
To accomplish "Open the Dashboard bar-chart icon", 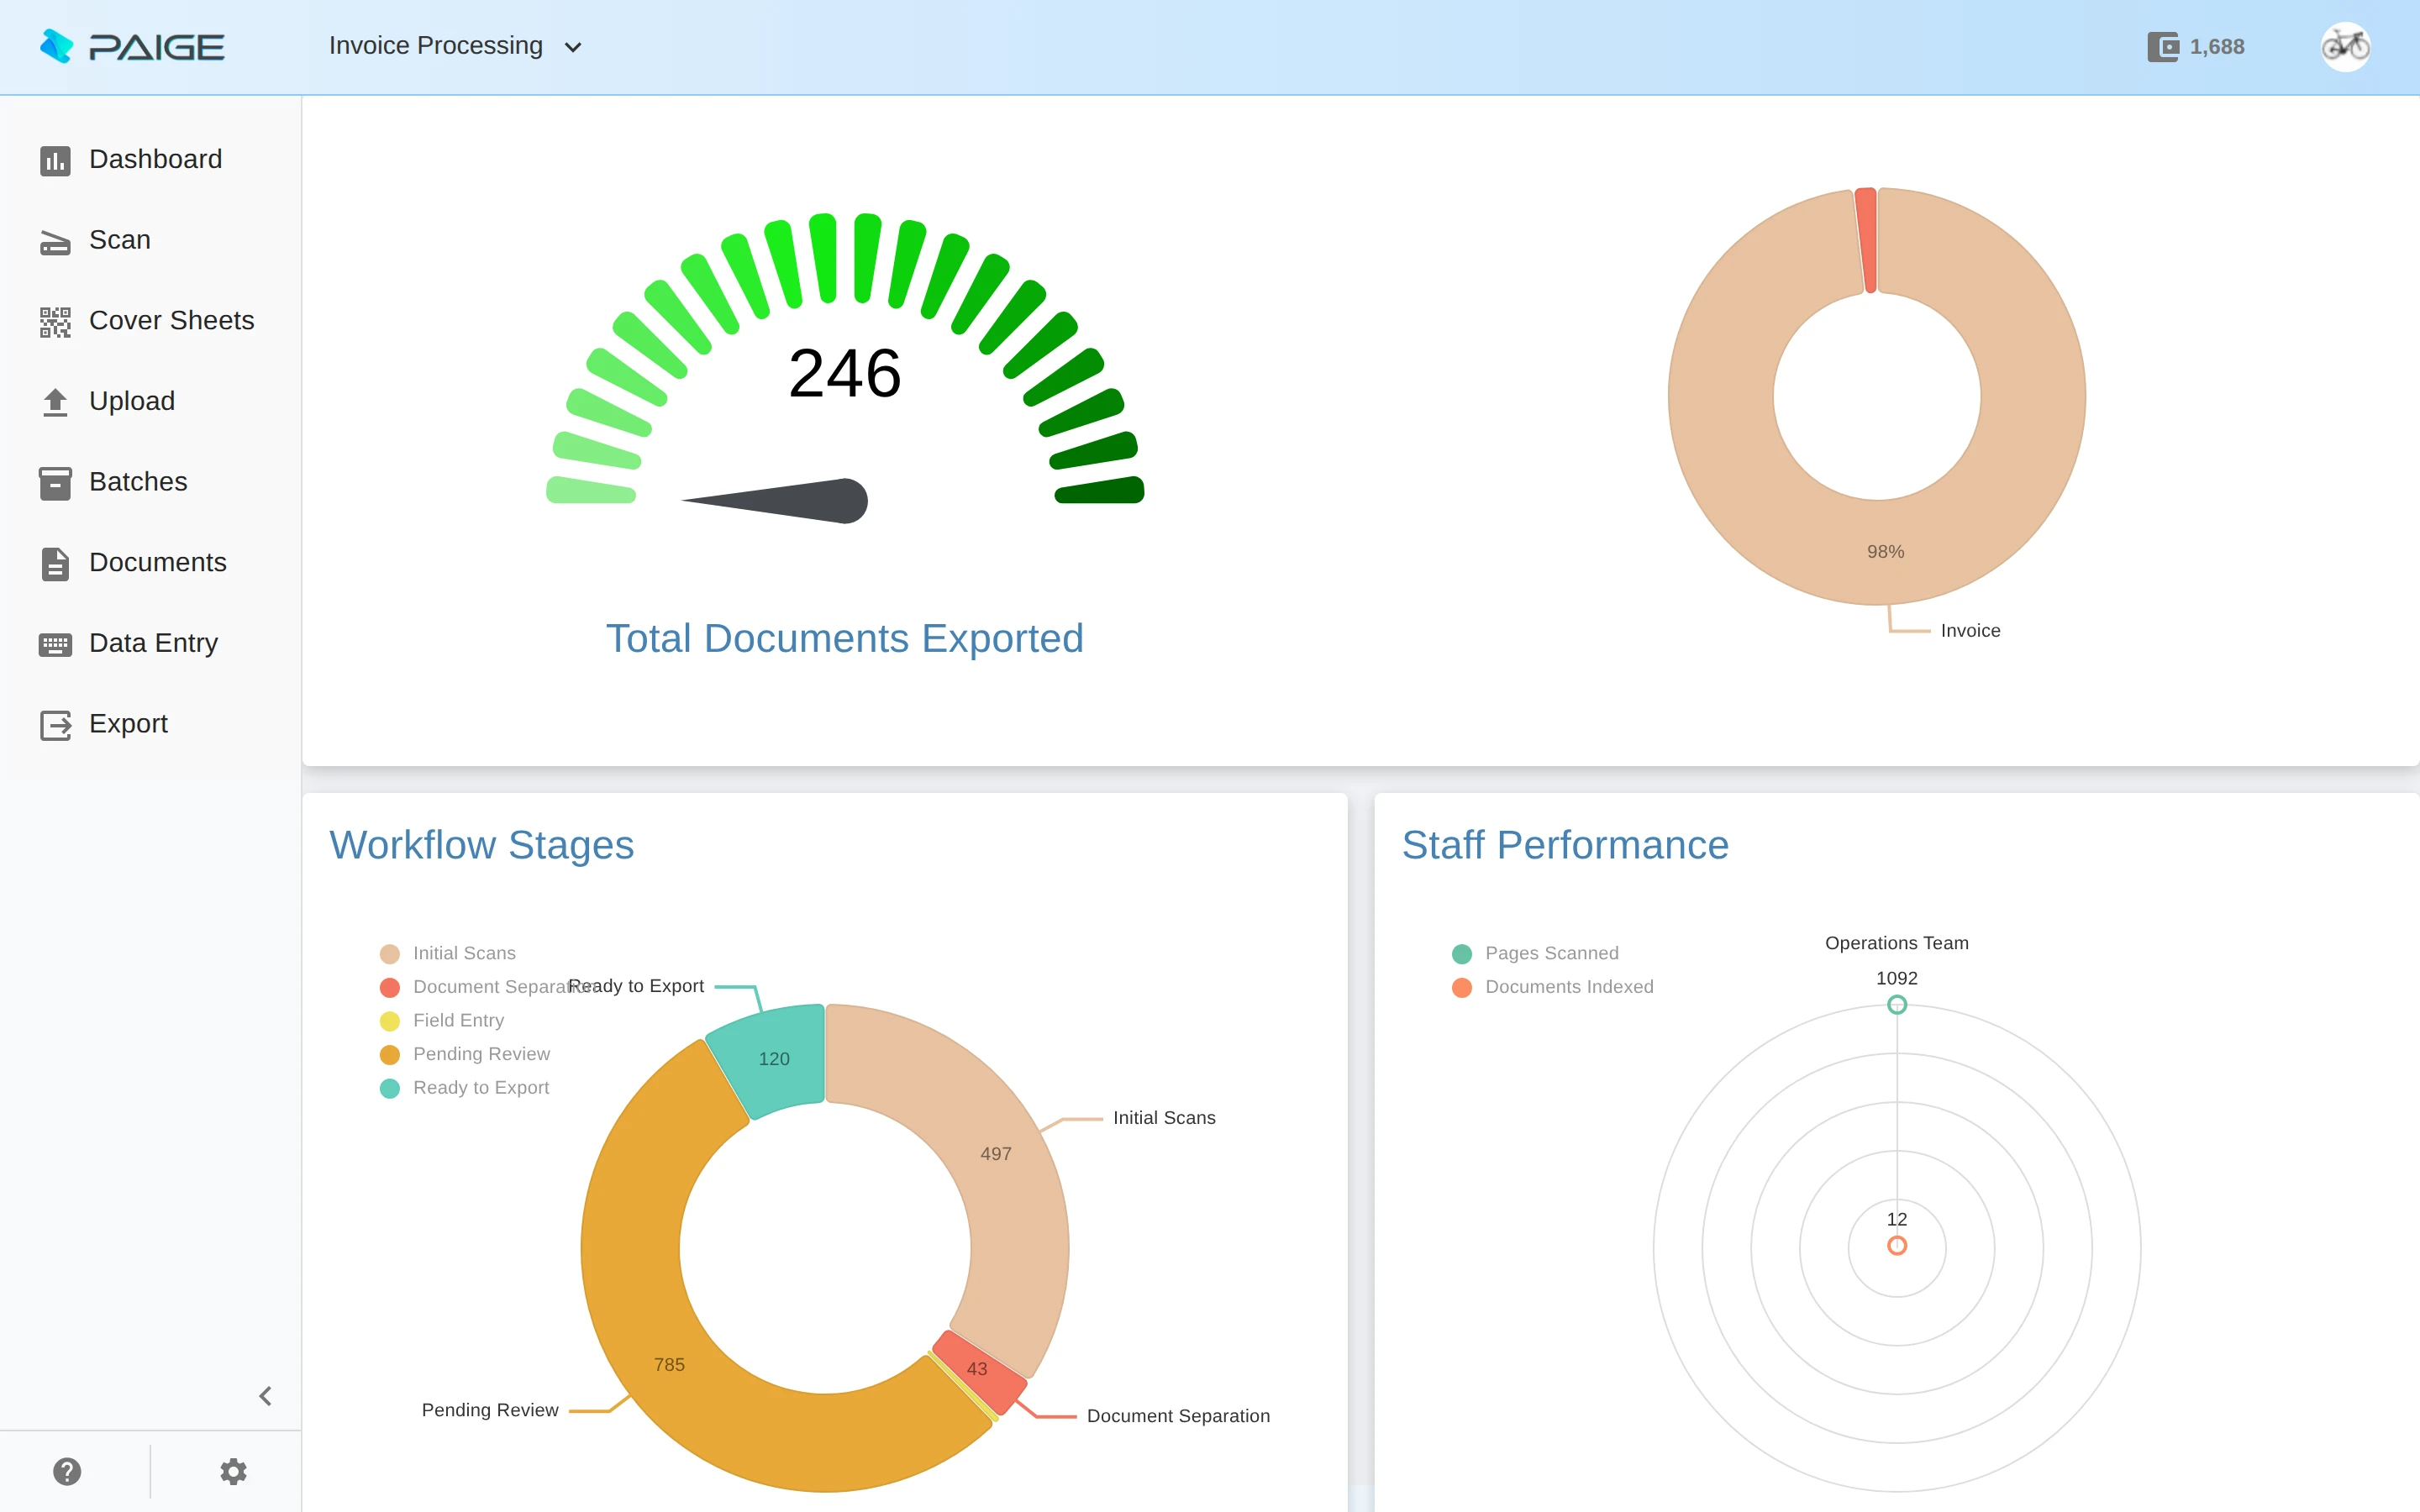I will [55, 160].
